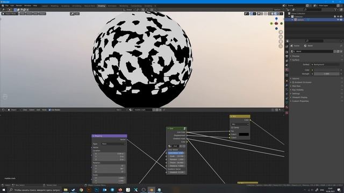Open the Windows Start menu
The width and height of the screenshot is (344, 193).
[4, 190]
